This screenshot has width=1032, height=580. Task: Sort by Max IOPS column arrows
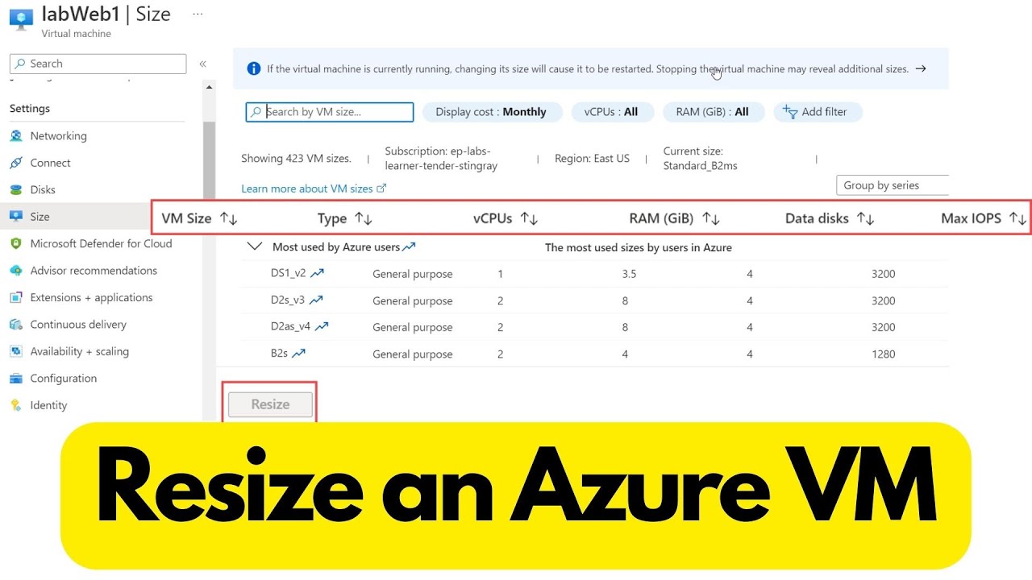(1017, 218)
